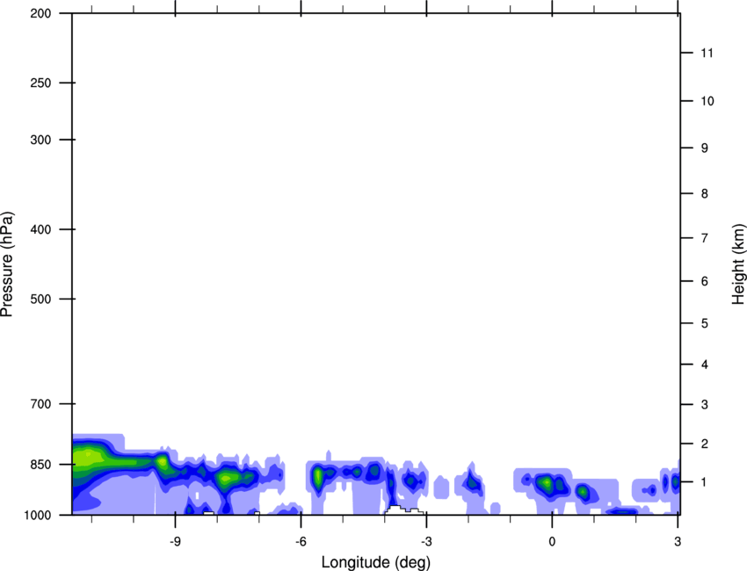Click the dark blue contour patch at 1000 hPa near longitude 1.5
747x571 pixels.
pyautogui.click(x=621, y=512)
